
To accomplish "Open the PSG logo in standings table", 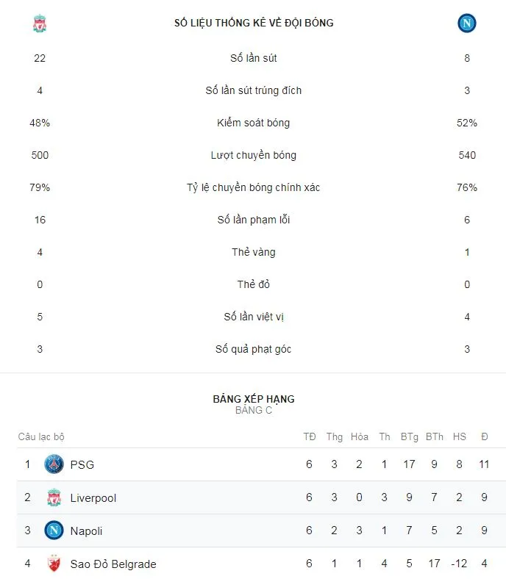I will point(54,464).
